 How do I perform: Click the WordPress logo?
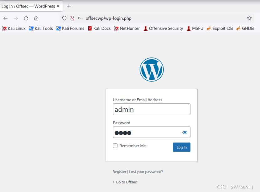(152, 70)
